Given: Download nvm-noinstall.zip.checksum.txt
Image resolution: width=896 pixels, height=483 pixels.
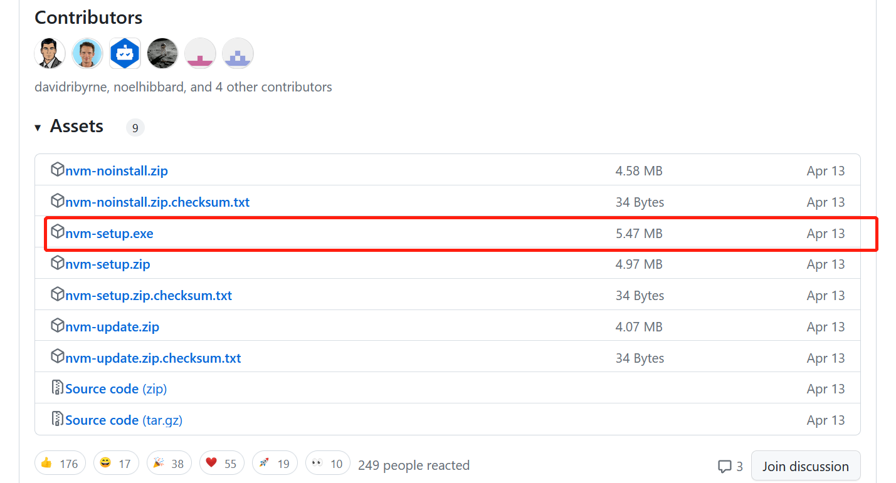Looking at the screenshot, I should point(157,202).
